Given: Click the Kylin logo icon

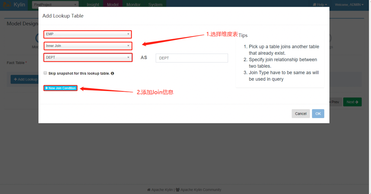Looking at the screenshot, I should point(7,4).
